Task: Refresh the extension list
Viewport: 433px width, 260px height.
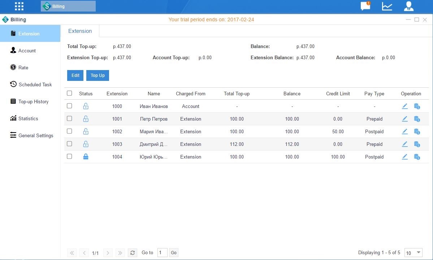Action: 132,252
